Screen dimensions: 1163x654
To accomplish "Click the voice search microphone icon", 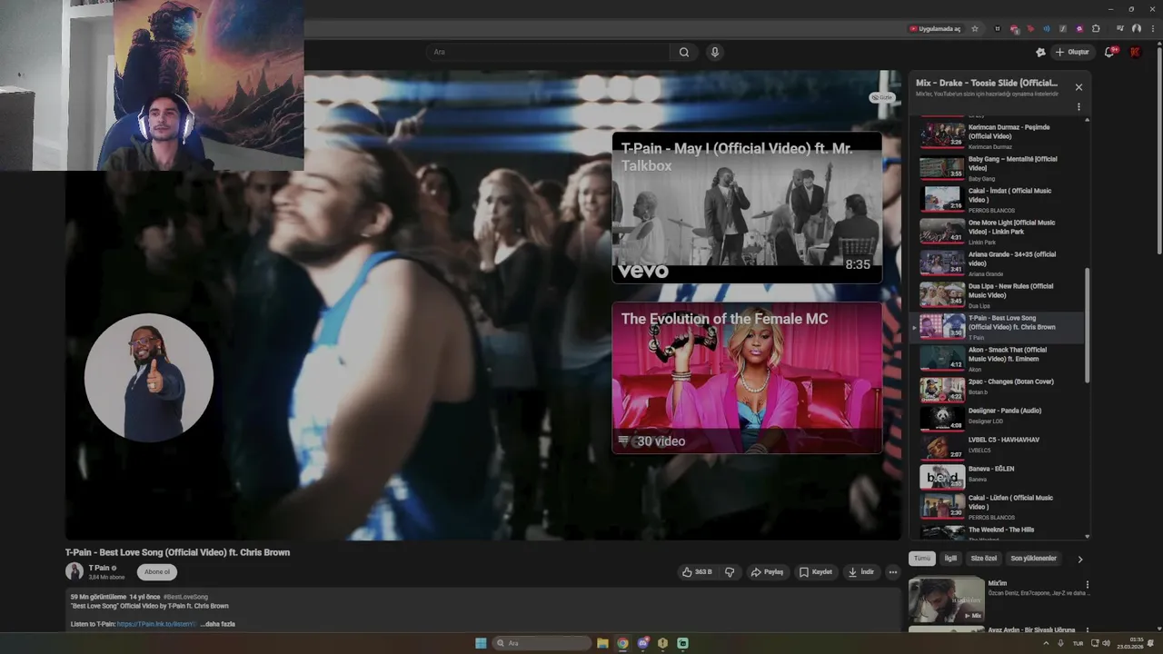I will pos(715,52).
